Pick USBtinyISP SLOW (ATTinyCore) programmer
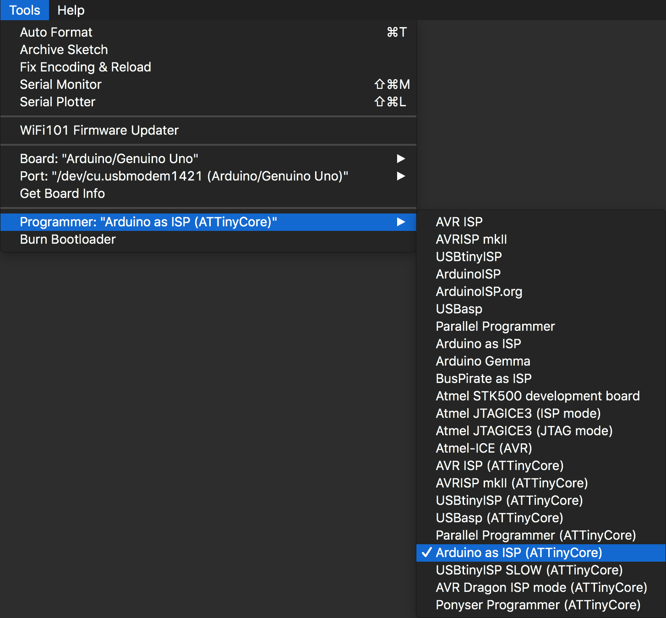The width and height of the screenshot is (666, 618). [x=529, y=570]
